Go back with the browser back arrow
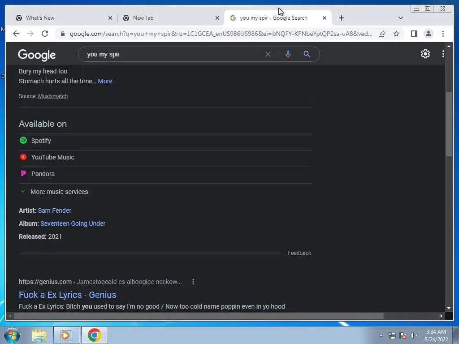Screen dimensions: 459x344 tap(16, 34)
